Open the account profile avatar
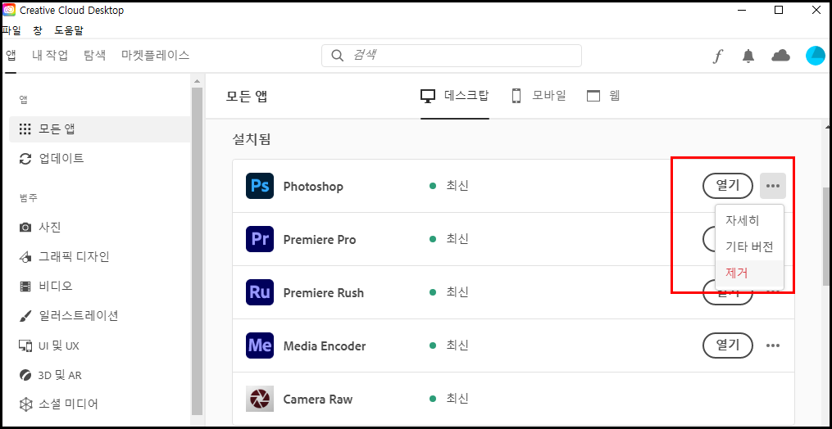Image resolution: width=832 pixels, height=429 pixels. pyautogui.click(x=815, y=56)
